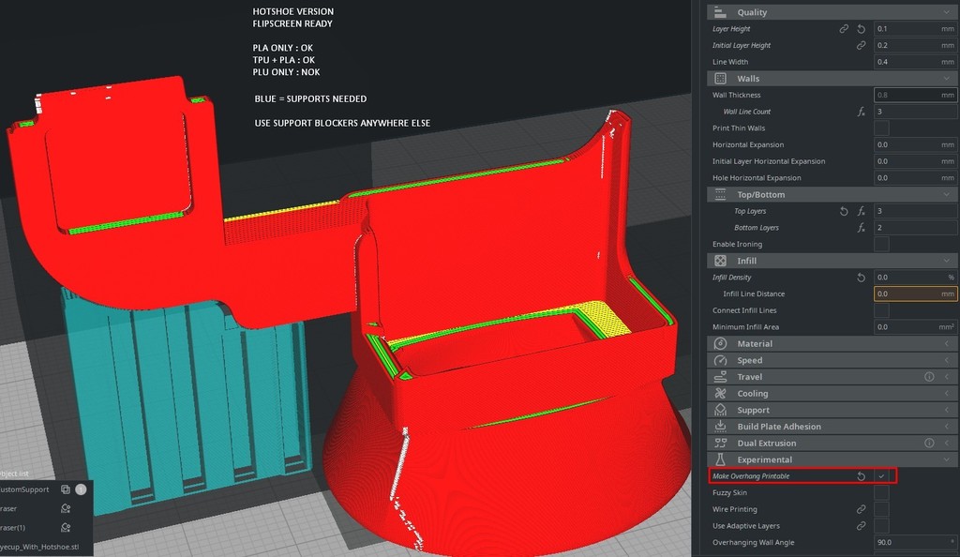Reset the Layer Height value
This screenshot has height=557, width=960.
pos(861,29)
